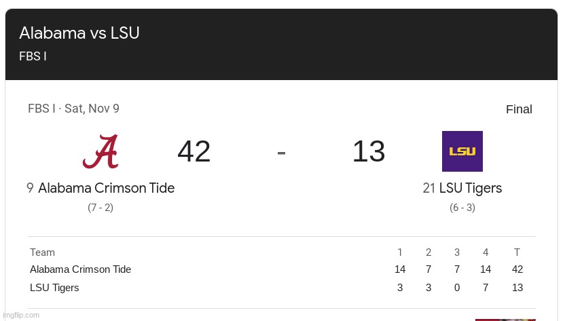Click Alabama's (7 - 2) record
565x321 pixels.
pyautogui.click(x=101, y=208)
